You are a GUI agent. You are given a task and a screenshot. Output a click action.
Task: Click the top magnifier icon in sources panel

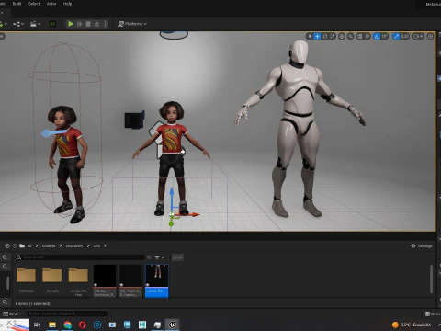[x=5, y=257]
